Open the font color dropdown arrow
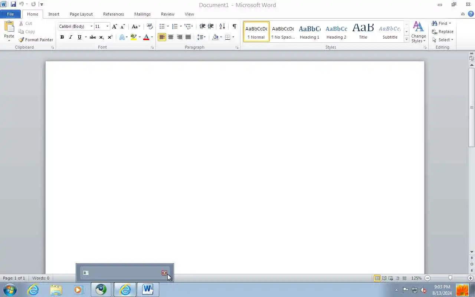This screenshot has width=475, height=297. click(x=152, y=37)
